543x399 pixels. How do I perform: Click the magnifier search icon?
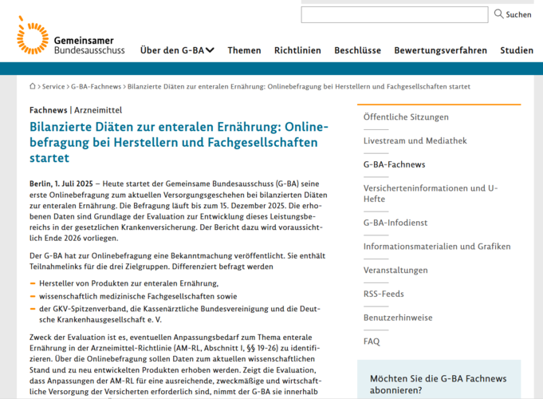point(499,14)
